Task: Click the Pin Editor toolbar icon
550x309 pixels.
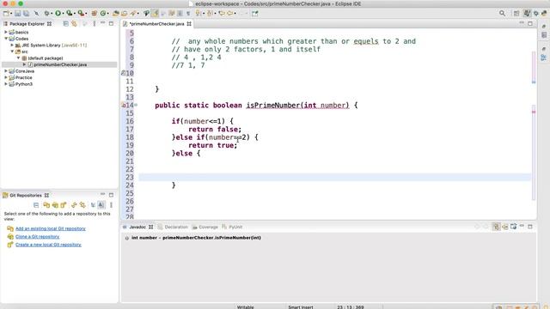Action: [x=254, y=14]
